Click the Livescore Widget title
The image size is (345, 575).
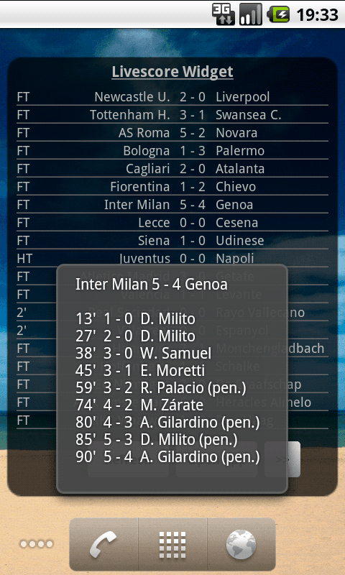[x=172, y=72]
